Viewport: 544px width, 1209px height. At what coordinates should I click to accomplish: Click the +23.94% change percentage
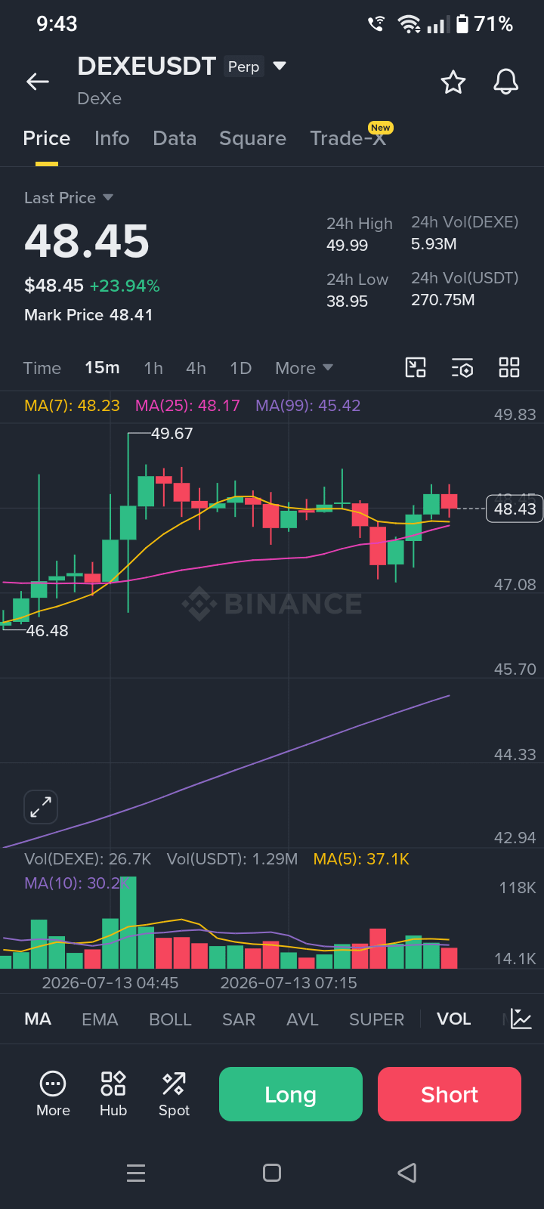[125, 286]
